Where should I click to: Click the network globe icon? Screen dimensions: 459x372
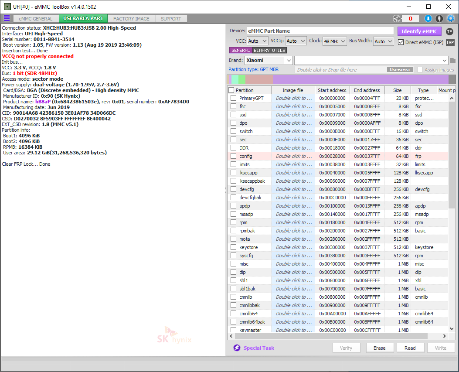[396, 19]
